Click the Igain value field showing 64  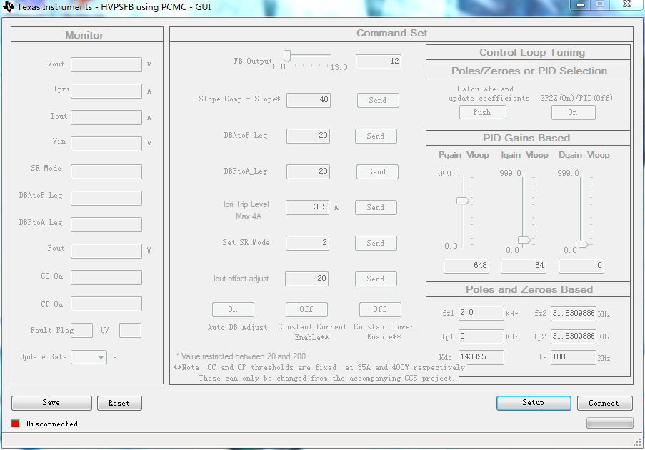(x=524, y=266)
